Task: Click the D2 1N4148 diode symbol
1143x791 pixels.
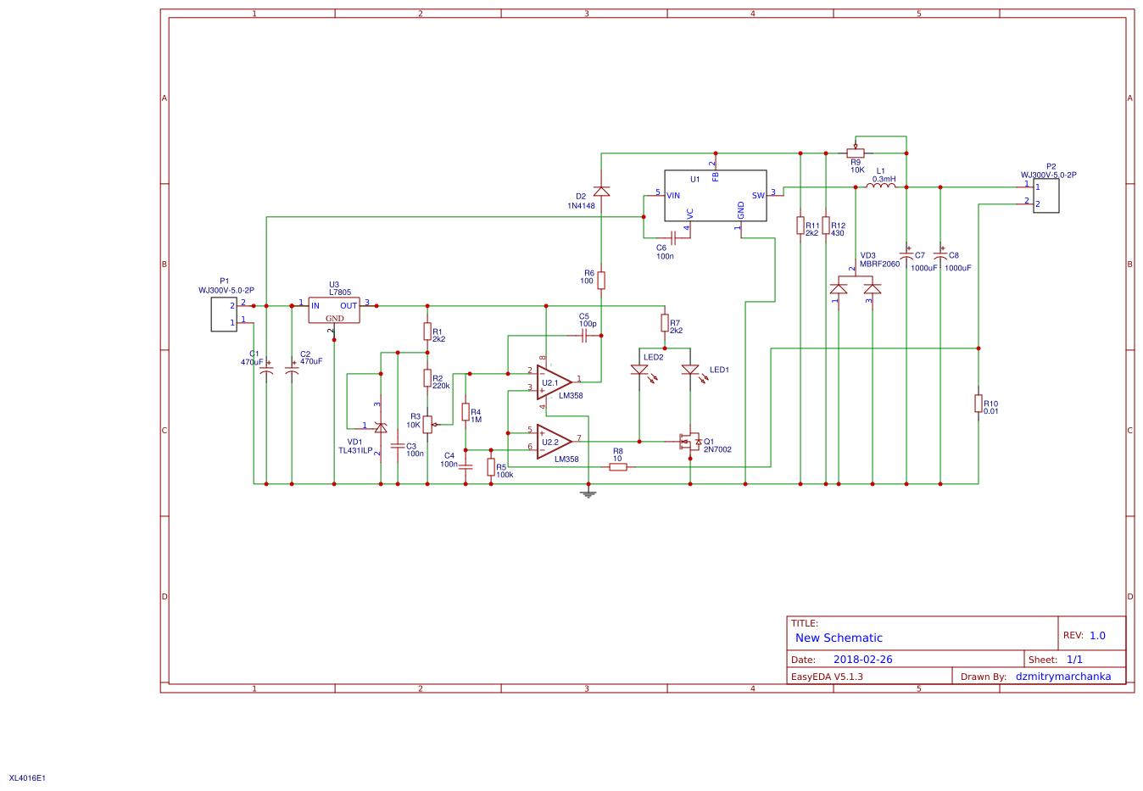Action: coord(601,192)
